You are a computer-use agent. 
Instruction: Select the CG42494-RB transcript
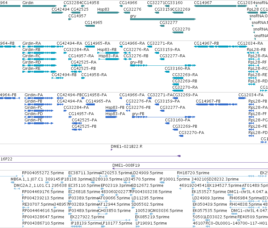[58, 78]
